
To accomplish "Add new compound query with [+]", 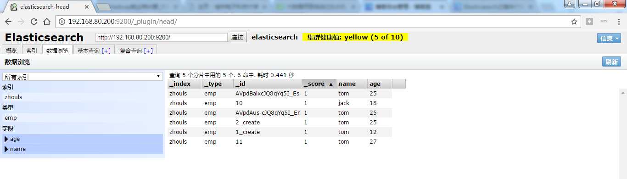I will 149,50.
